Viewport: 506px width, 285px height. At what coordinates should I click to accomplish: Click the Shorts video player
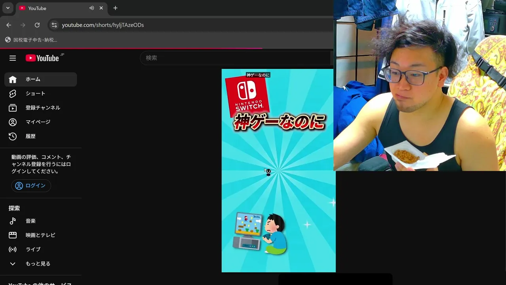tap(278, 171)
